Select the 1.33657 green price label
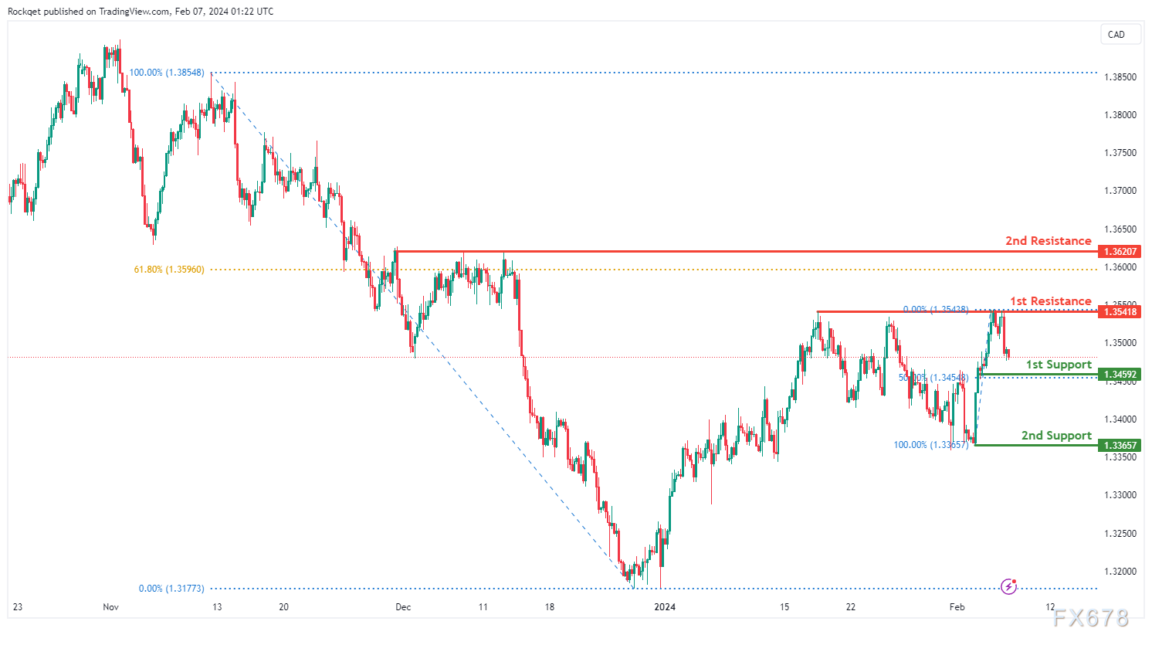1152x645 pixels. coord(1120,446)
